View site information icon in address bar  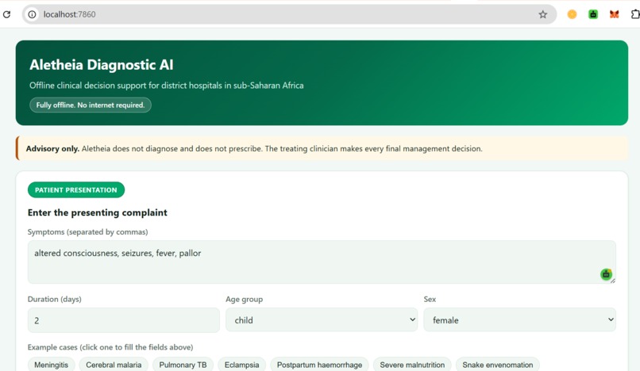[32, 15]
